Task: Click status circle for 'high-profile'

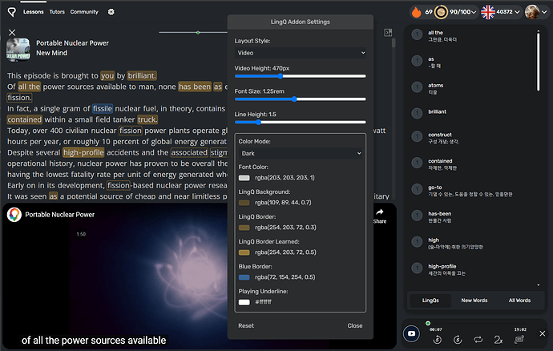Action: [417, 268]
